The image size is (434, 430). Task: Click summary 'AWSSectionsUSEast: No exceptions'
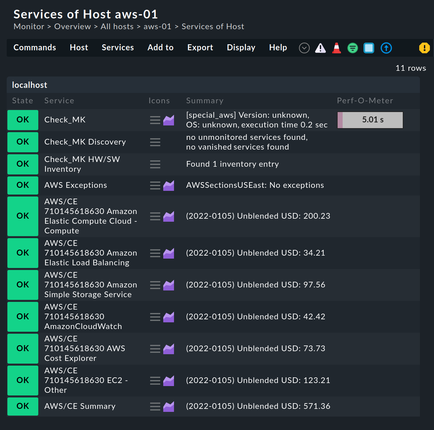[255, 185]
